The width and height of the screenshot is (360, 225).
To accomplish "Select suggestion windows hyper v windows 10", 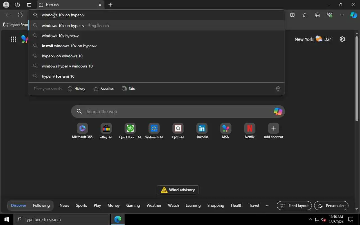I will click(x=156, y=66).
